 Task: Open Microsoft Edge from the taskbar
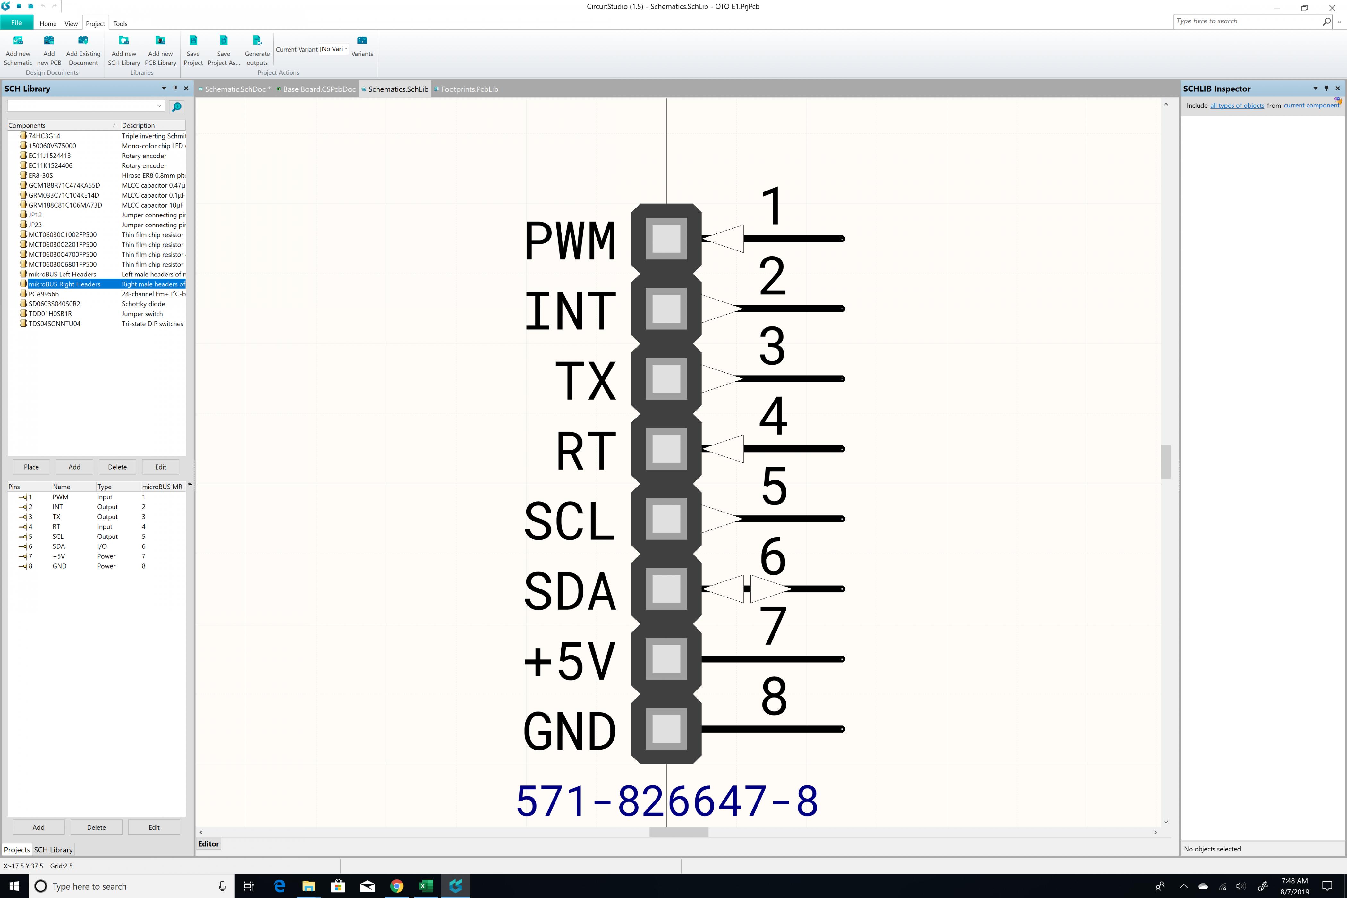pyautogui.click(x=279, y=886)
